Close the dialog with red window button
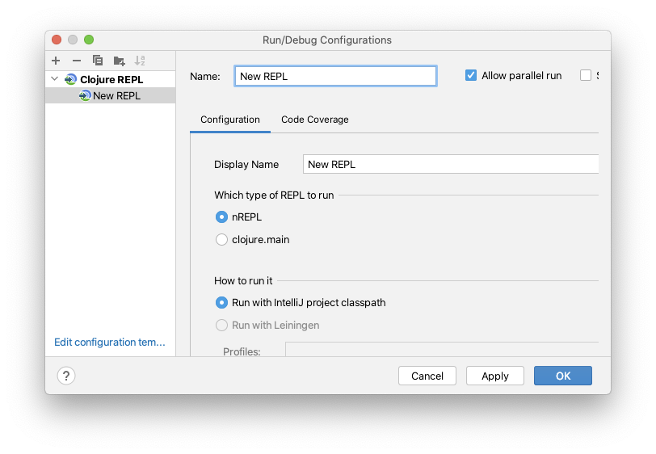Viewport: 656px width, 454px height. [x=57, y=40]
